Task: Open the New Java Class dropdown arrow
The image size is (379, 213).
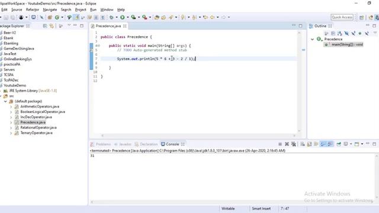Action: pyautogui.click(x=62, y=17)
